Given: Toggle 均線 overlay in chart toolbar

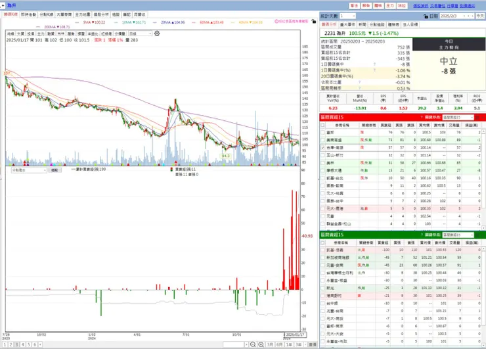Looking at the screenshot, I should pyautogui.click(x=11, y=34).
